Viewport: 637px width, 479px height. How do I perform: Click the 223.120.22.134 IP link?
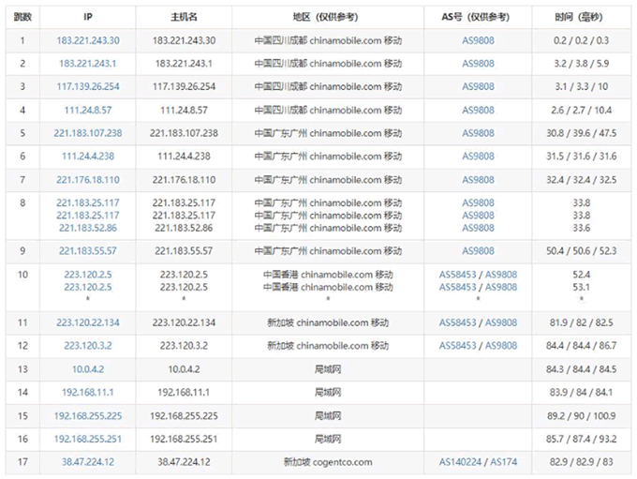88,322
